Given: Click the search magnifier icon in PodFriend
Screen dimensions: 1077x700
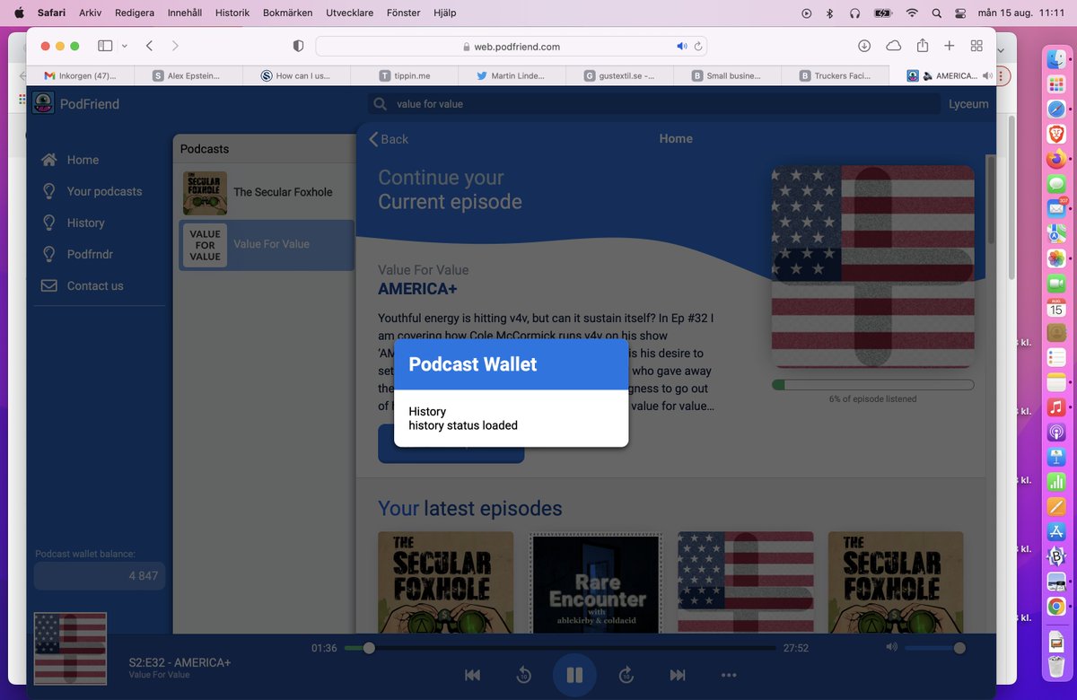Looking at the screenshot, I should click(380, 104).
